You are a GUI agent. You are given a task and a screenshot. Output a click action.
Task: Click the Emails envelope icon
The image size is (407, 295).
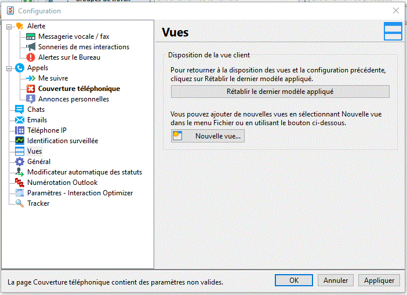pyautogui.click(x=20, y=120)
